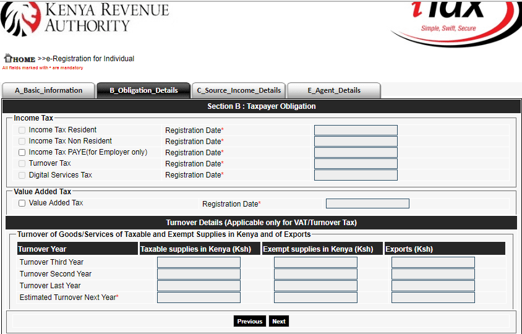Click Value Added Tax registration date field
Image resolution: width=522 pixels, height=334 pixels.
(x=367, y=203)
